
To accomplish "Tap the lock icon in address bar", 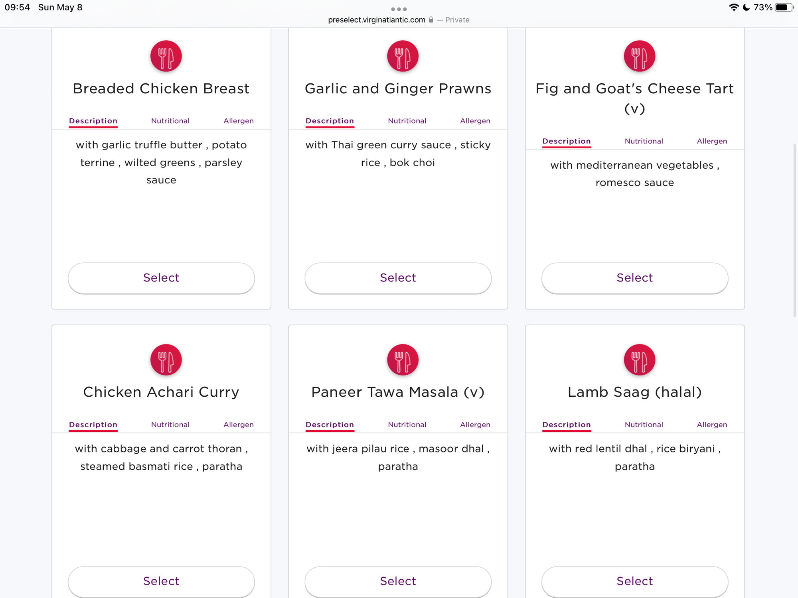I will point(431,20).
